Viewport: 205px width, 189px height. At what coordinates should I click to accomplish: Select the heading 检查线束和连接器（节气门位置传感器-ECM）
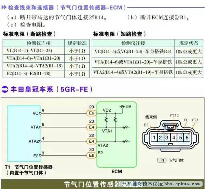click(67, 7)
